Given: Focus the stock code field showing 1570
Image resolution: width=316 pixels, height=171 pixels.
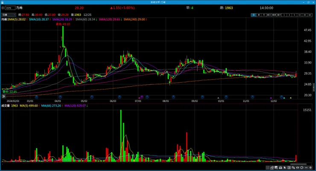Looking at the screenshot, I should pyautogui.click(x=10, y=8).
